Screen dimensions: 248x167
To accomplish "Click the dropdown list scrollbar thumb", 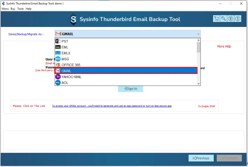I will tap(199, 47).
